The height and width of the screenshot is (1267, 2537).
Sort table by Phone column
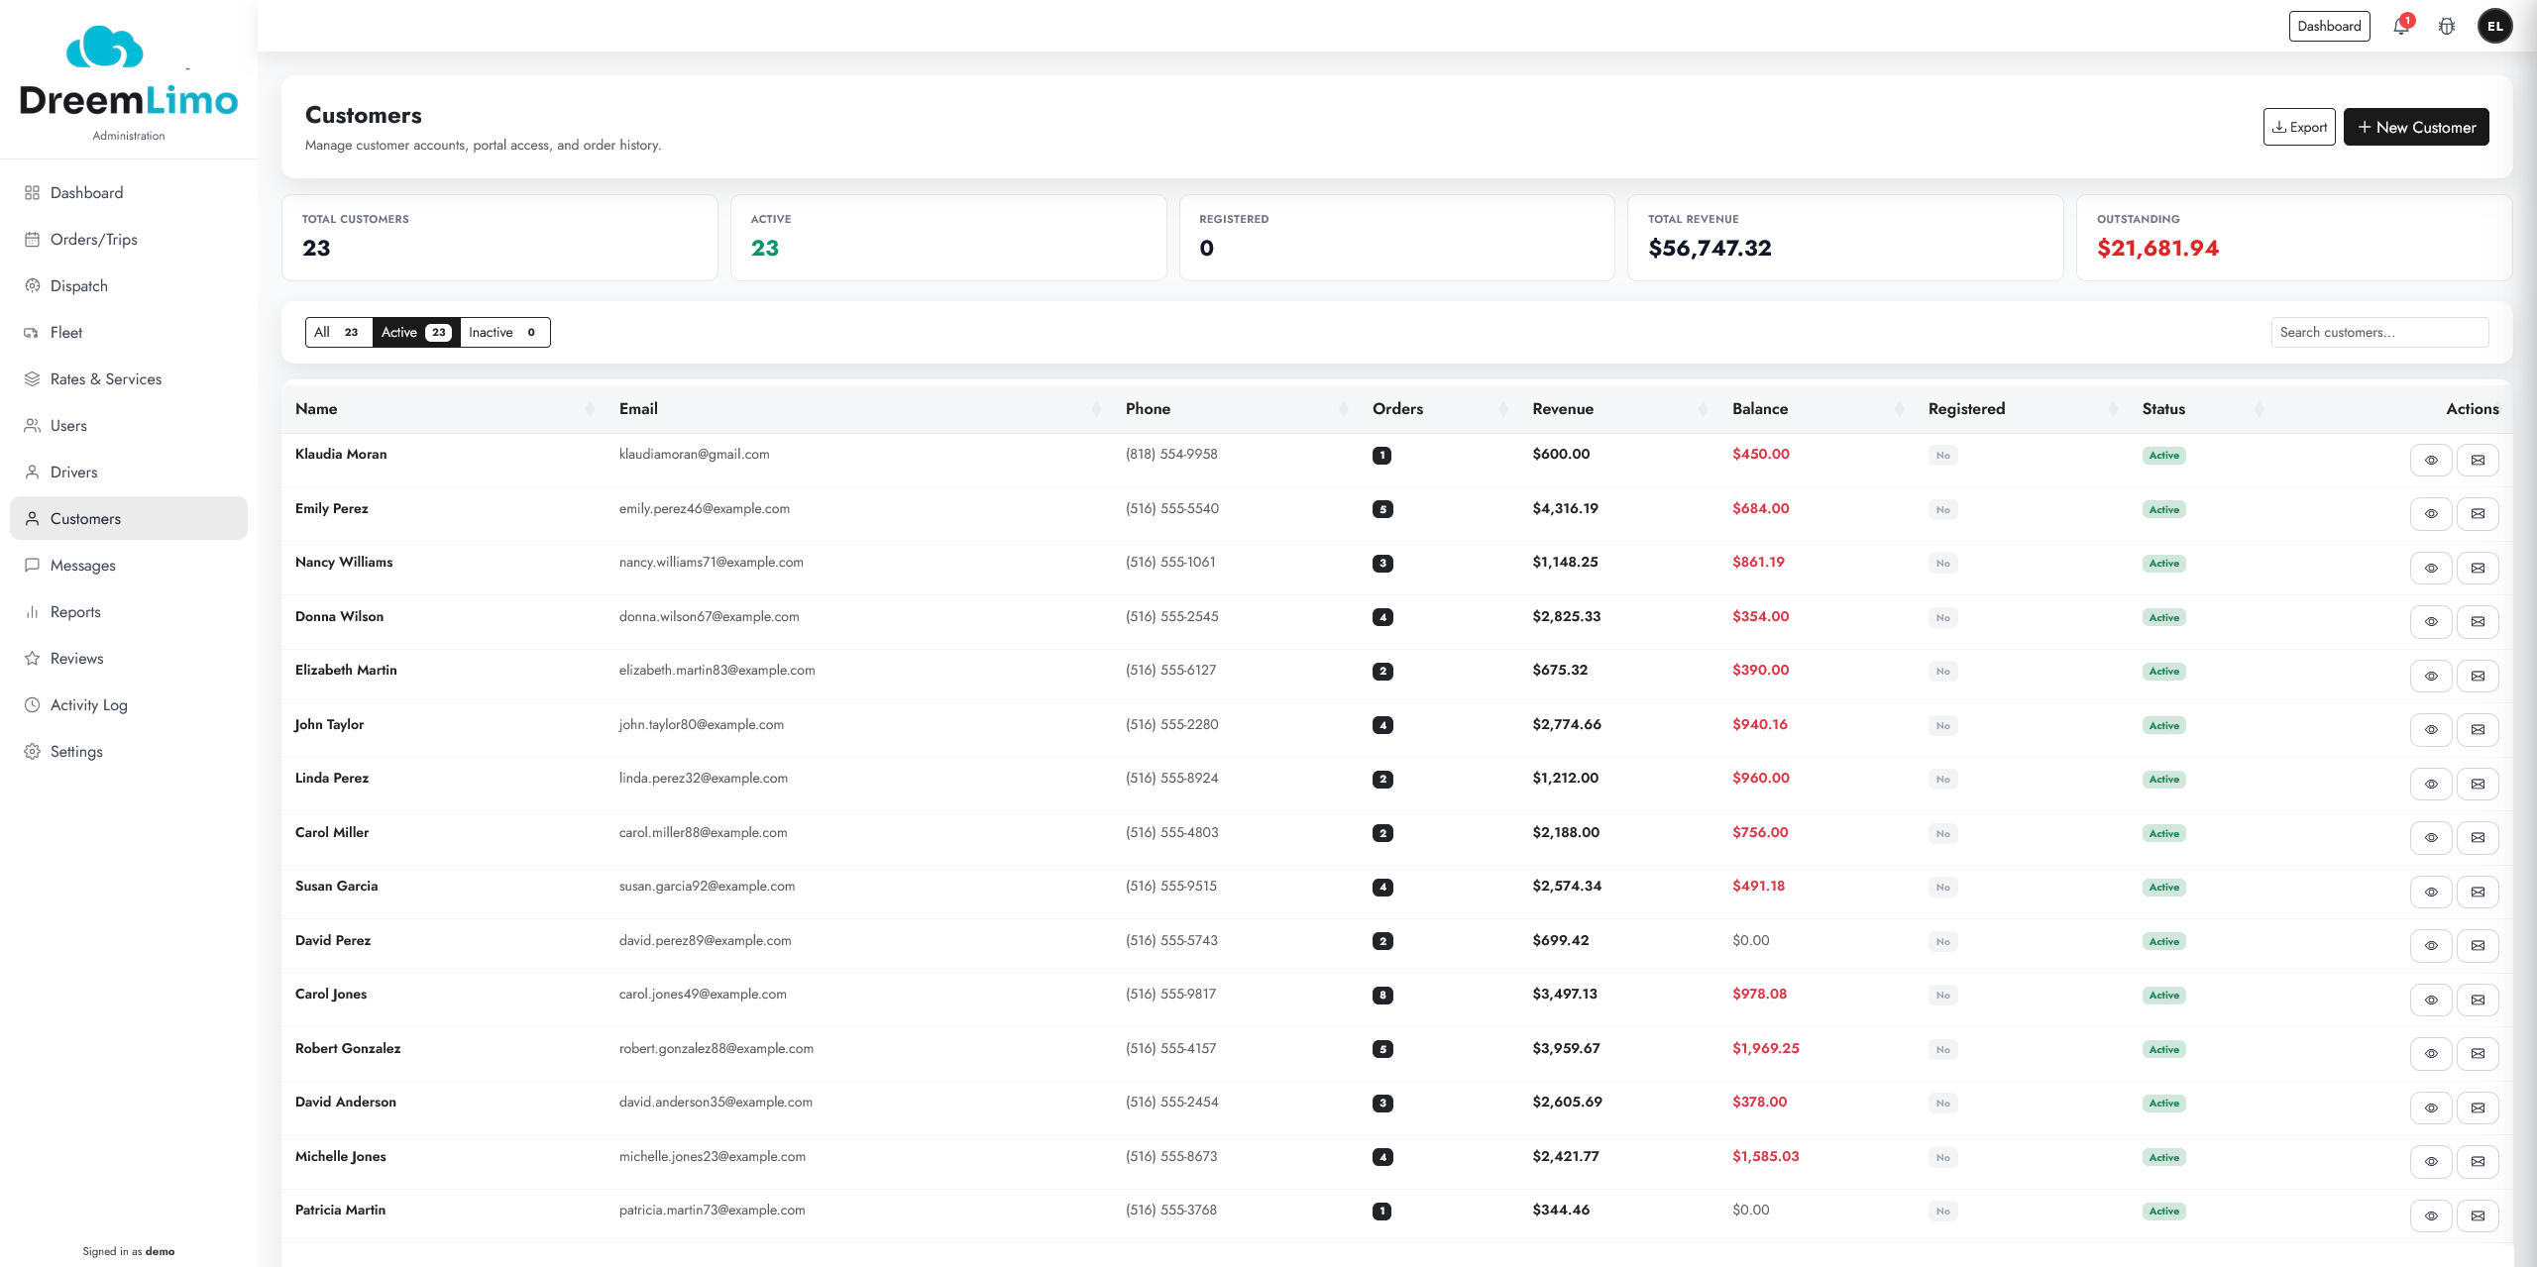[1236, 409]
